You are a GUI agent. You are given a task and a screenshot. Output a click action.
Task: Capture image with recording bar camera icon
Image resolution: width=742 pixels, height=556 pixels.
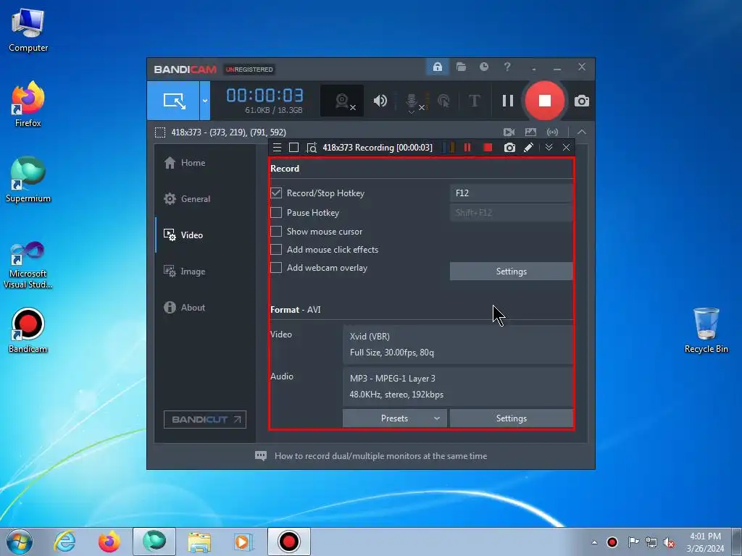tap(509, 148)
